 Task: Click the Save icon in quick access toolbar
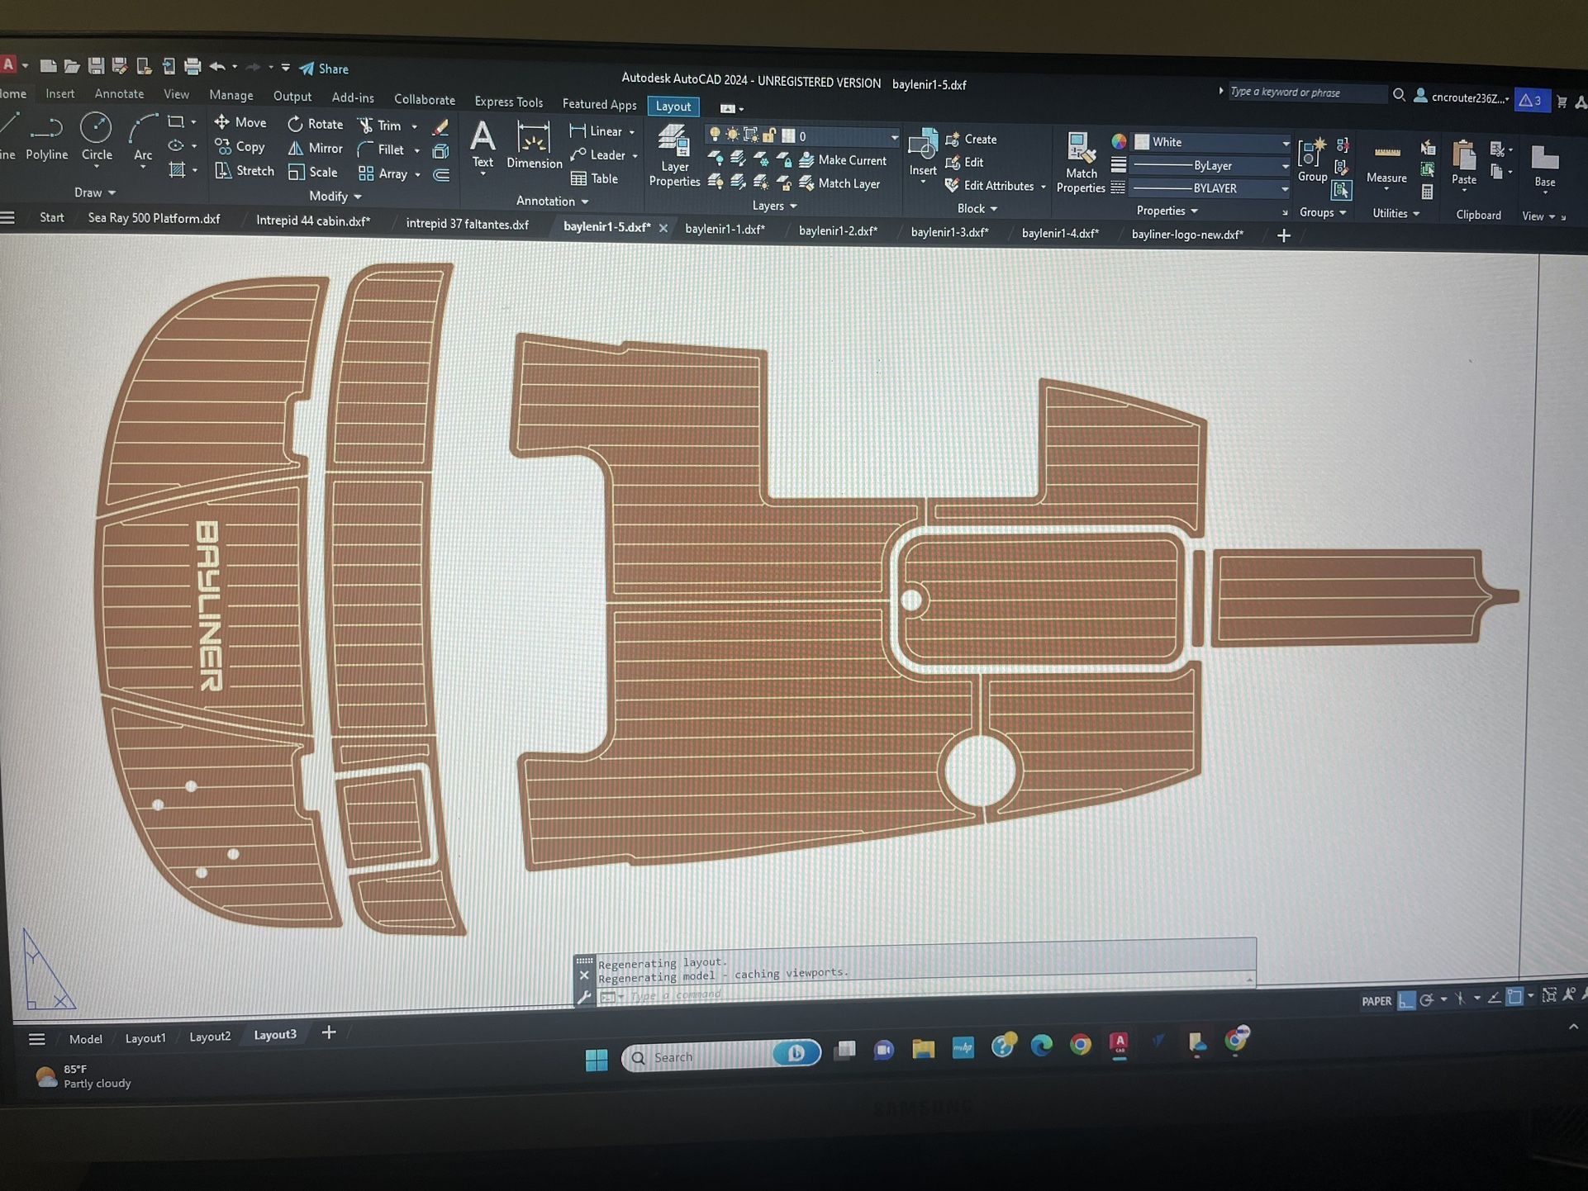96,65
